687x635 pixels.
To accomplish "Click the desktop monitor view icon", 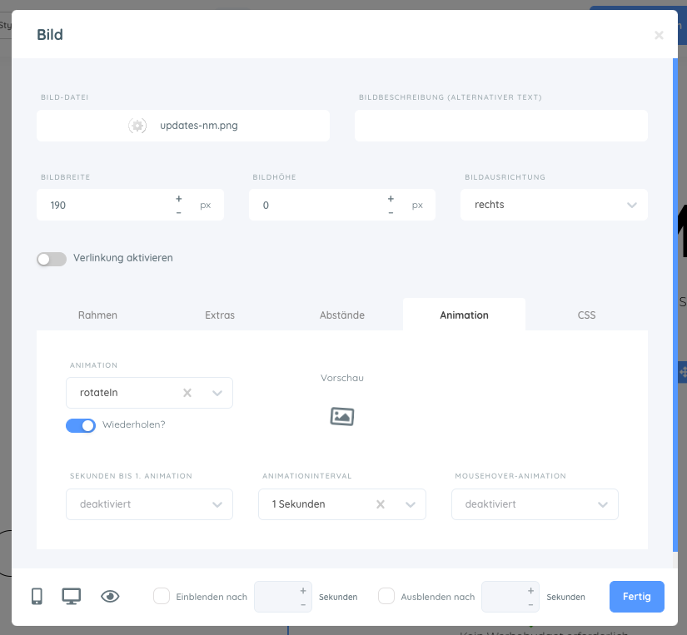I will pos(72,596).
